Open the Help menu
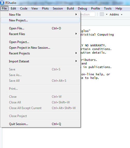The width and height of the screenshot is (130, 148). [x=119, y=9]
